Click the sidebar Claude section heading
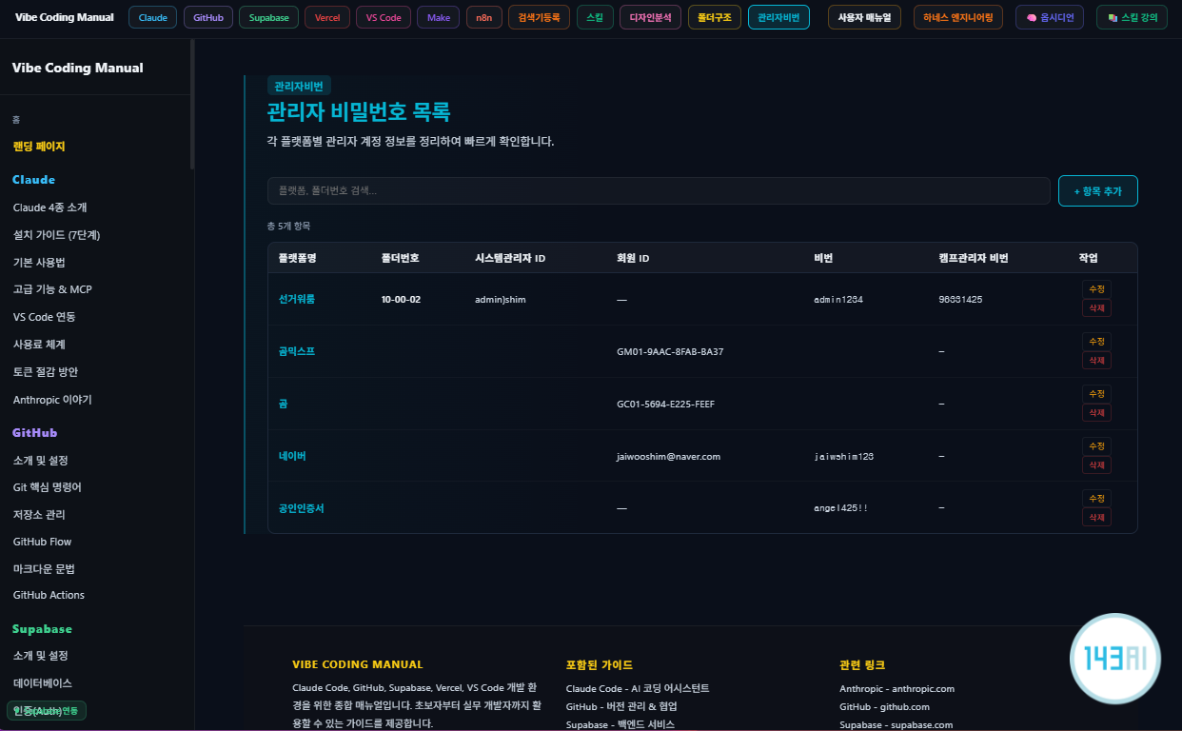This screenshot has width=1182, height=731. [33, 180]
